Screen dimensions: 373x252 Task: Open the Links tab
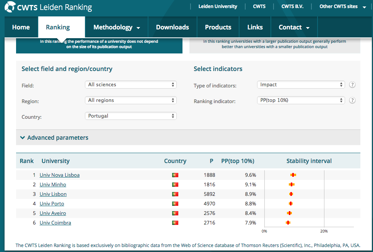pyautogui.click(x=255, y=27)
